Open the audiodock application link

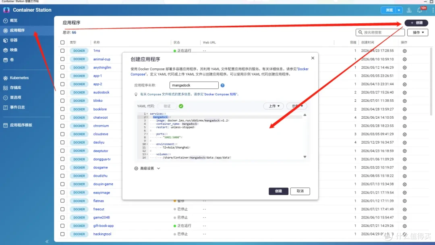[101, 92]
